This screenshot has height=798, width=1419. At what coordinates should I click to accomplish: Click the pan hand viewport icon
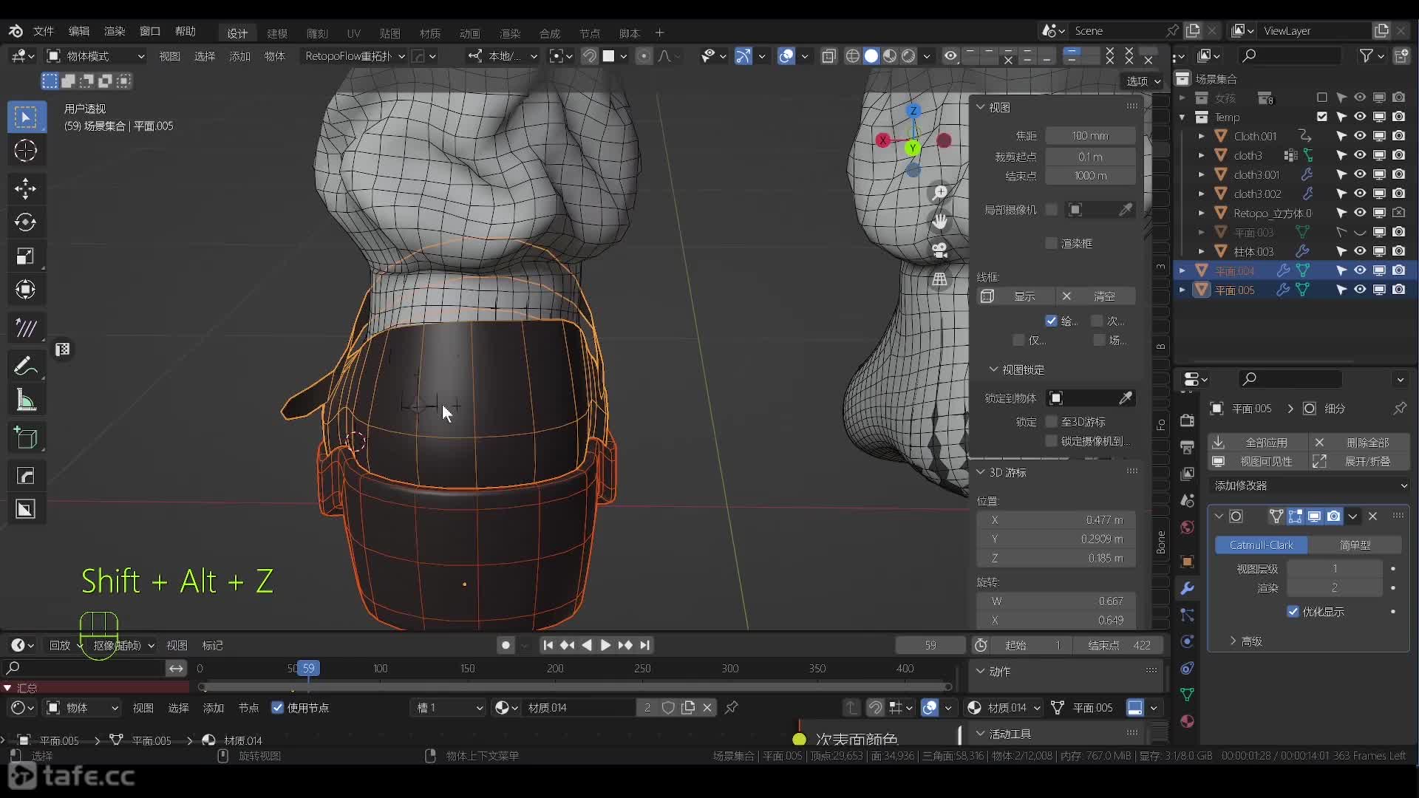(939, 221)
